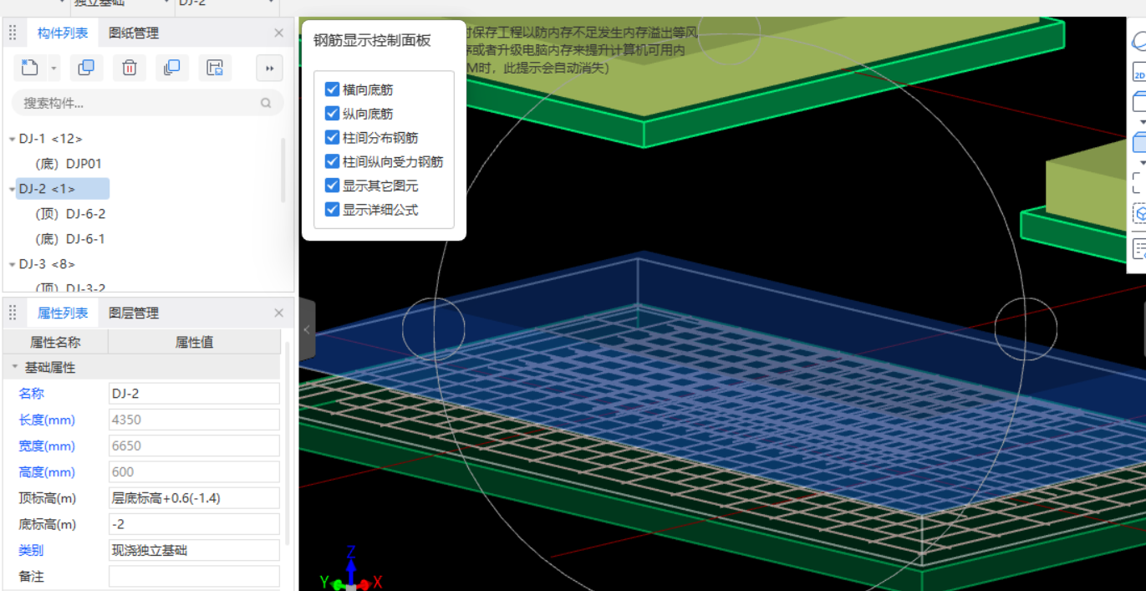
Task: Select the DJ-2 <1> component row
Action: pyautogui.click(x=62, y=189)
